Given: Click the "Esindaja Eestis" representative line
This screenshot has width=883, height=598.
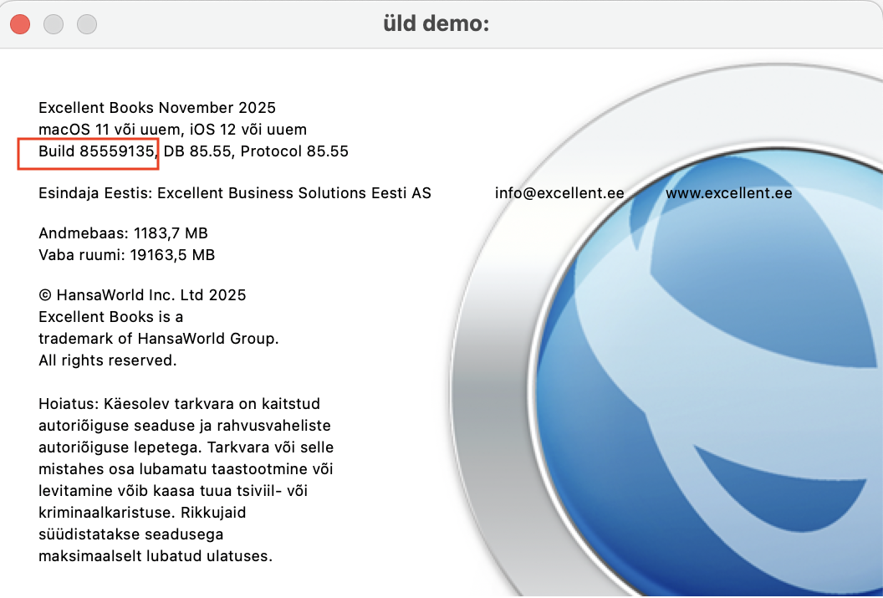Looking at the screenshot, I should pos(235,193).
